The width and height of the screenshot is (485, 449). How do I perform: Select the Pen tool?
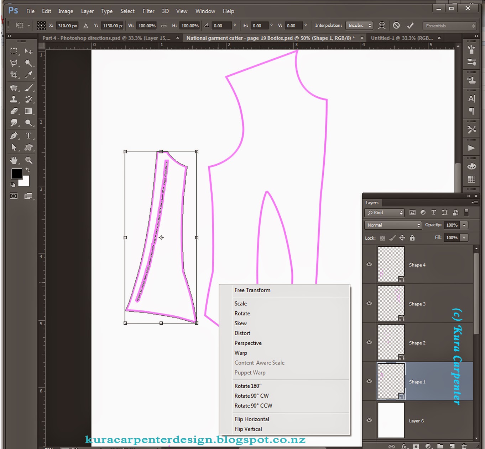tap(14, 135)
